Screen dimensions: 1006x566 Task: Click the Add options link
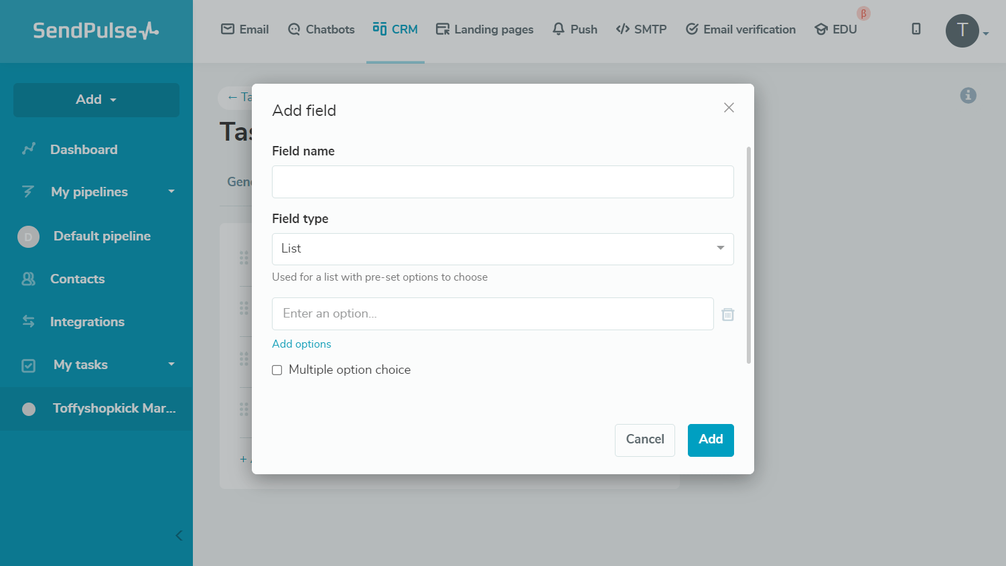tap(301, 344)
